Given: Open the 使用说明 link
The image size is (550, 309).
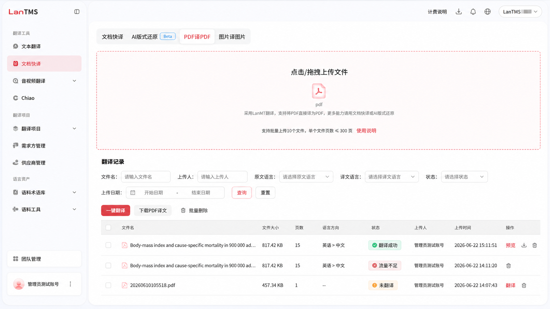Looking at the screenshot, I should point(366,131).
